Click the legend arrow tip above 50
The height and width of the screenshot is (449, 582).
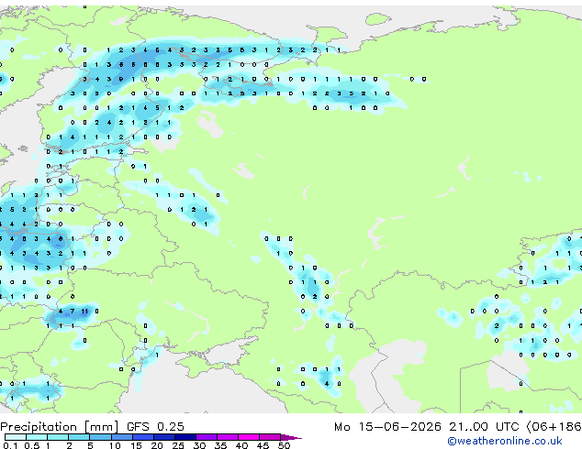[291, 437]
